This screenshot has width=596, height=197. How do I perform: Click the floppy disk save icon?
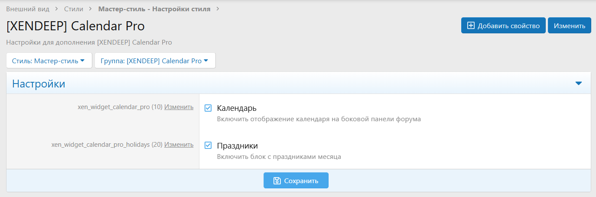[x=277, y=181]
